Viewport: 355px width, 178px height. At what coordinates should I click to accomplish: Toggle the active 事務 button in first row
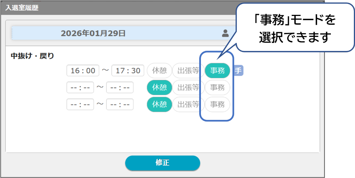tap(217, 70)
